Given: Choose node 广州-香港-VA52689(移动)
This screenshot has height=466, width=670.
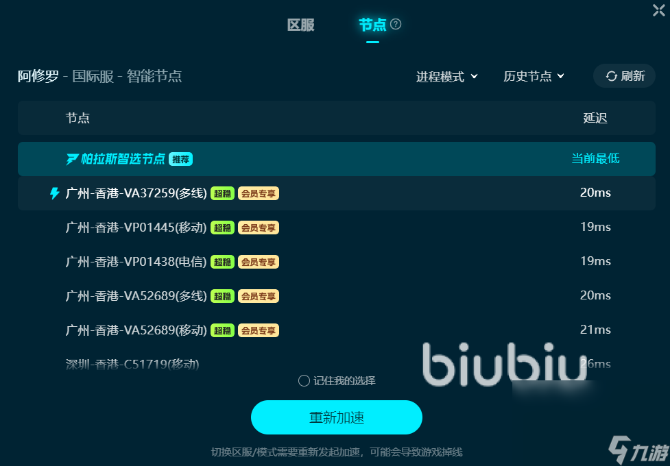Looking at the screenshot, I should pyautogui.click(x=336, y=330).
